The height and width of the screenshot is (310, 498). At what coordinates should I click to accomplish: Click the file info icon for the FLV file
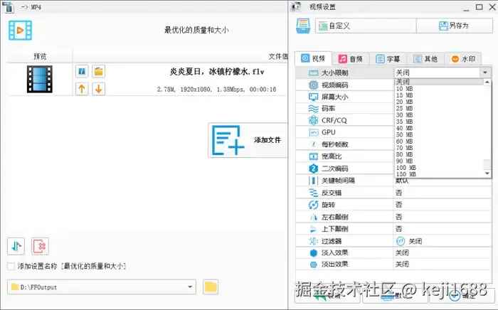pyautogui.click(x=82, y=71)
